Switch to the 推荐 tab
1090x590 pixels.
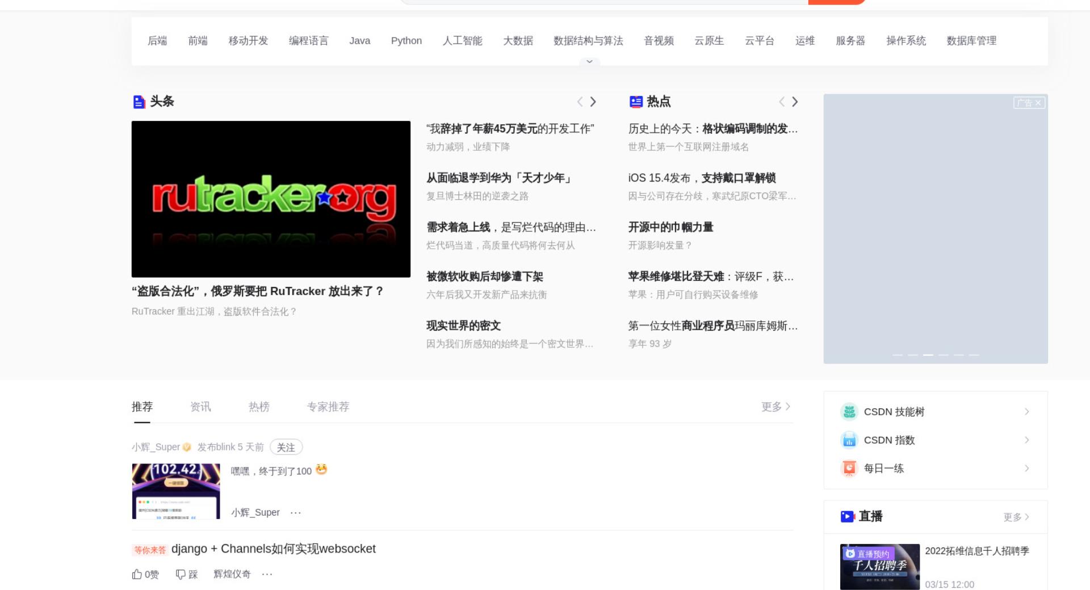pyautogui.click(x=142, y=407)
